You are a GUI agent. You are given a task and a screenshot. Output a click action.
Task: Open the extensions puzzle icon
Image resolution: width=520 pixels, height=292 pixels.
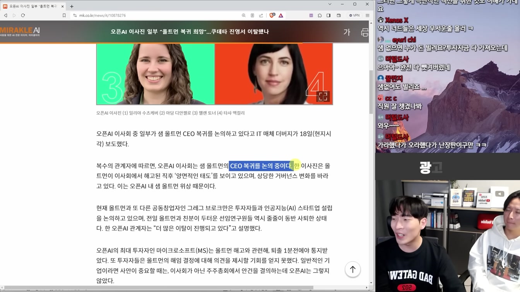[x=320, y=15]
